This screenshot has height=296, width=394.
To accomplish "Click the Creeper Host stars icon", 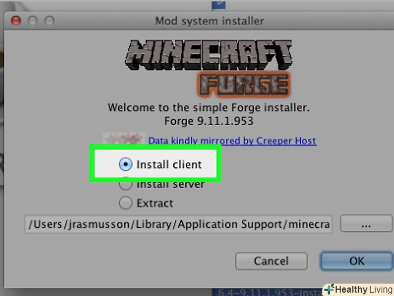I will (x=124, y=138).
